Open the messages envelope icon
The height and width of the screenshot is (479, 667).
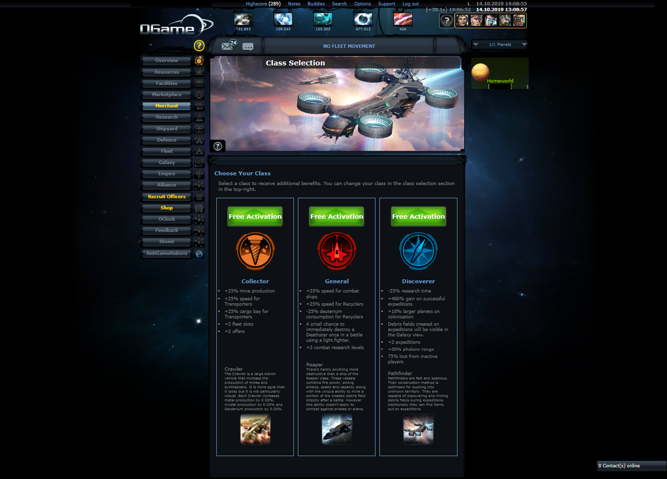(x=228, y=46)
